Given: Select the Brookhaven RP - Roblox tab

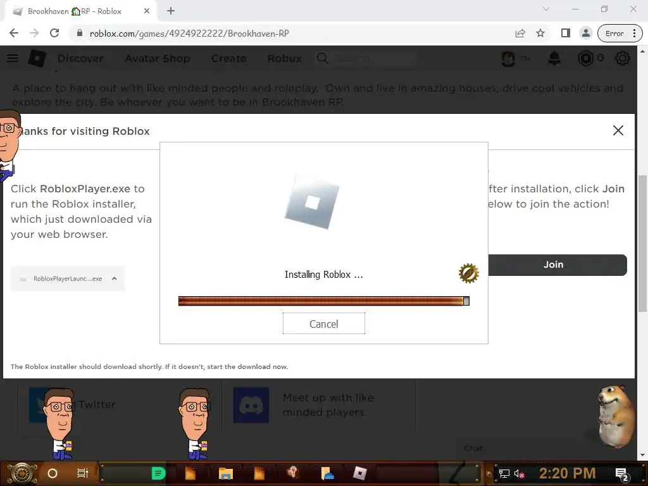Looking at the screenshot, I should pos(80,11).
